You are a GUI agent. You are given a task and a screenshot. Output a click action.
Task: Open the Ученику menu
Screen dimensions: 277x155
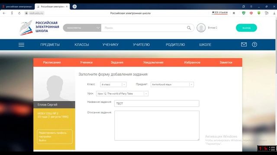(x=110, y=45)
